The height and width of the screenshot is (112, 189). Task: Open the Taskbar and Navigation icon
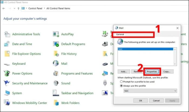56,93
